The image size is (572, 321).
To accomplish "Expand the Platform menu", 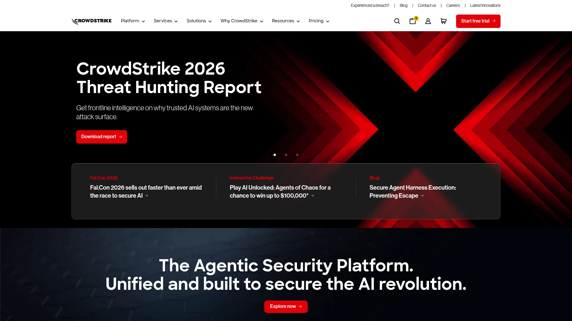I will pyautogui.click(x=133, y=21).
